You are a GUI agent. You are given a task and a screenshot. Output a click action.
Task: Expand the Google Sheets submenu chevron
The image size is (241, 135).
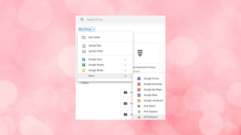click(125, 65)
